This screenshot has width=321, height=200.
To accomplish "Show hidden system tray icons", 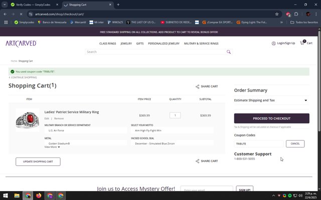I will [x=273, y=195].
